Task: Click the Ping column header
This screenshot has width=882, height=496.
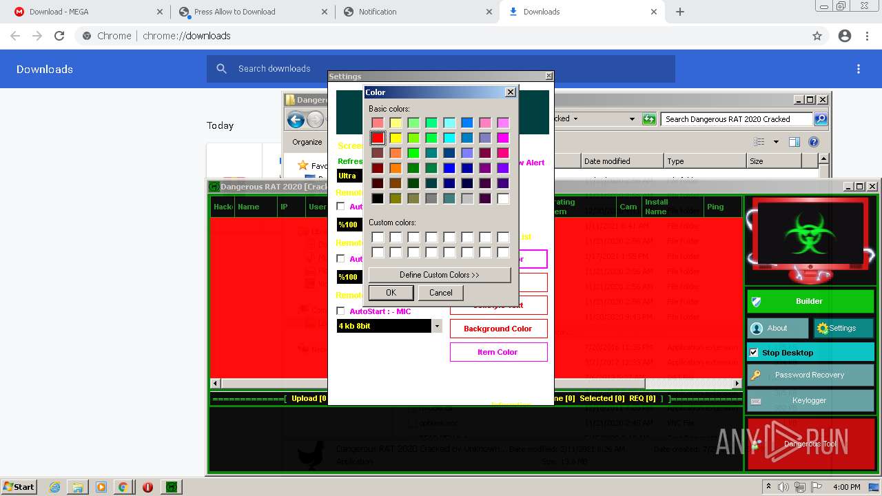Action: [x=723, y=207]
